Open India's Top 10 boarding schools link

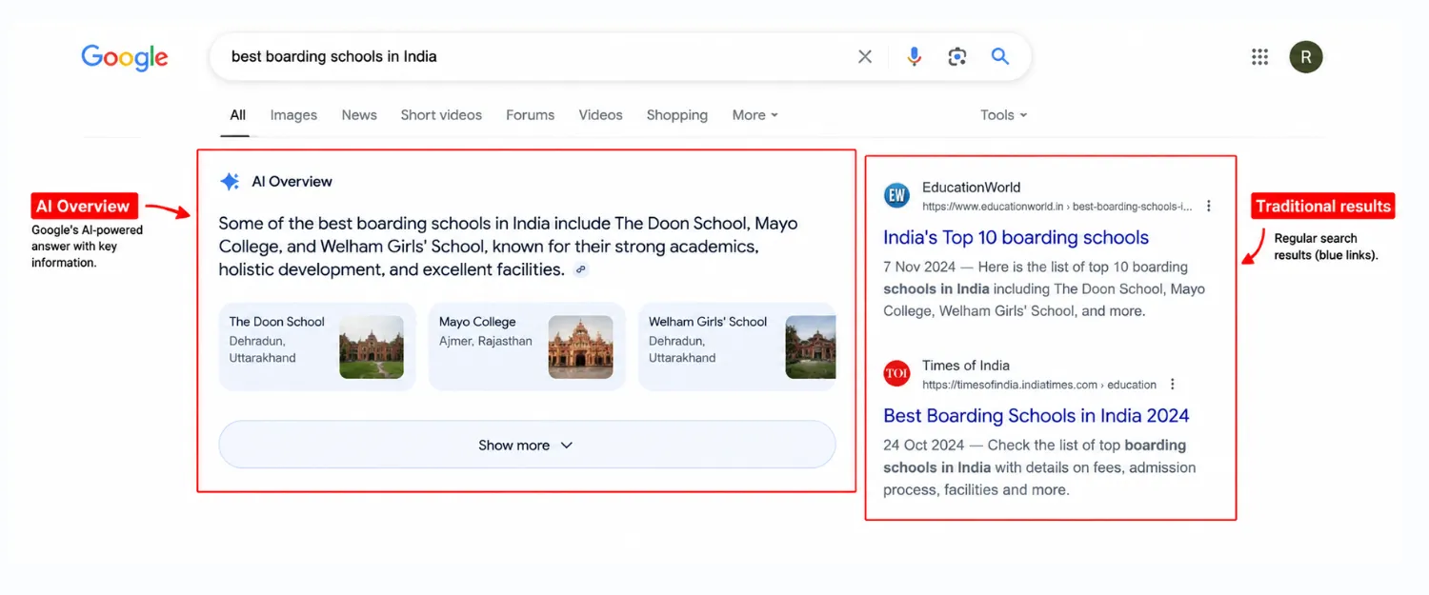(1016, 238)
